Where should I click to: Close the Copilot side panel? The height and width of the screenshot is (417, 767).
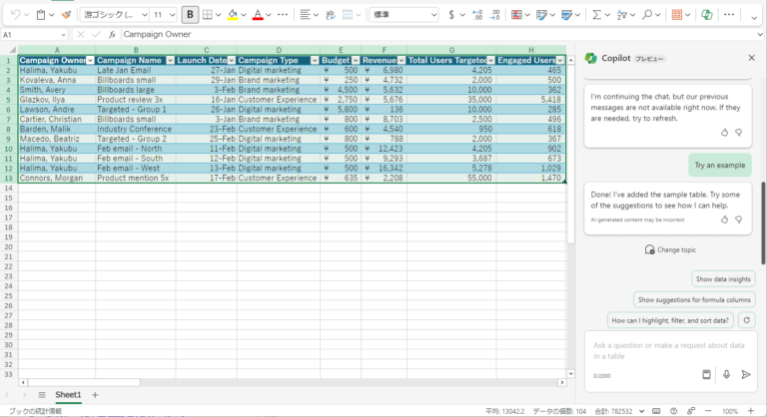(x=751, y=58)
